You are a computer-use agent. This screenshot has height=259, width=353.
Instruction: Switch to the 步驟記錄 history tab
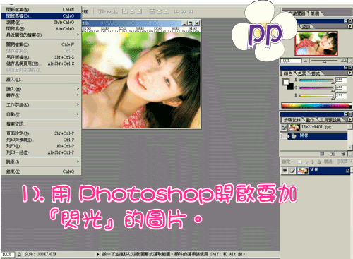coord(292,120)
